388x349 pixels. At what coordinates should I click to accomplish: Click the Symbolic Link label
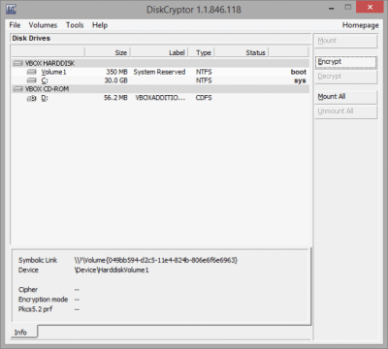[38, 260]
